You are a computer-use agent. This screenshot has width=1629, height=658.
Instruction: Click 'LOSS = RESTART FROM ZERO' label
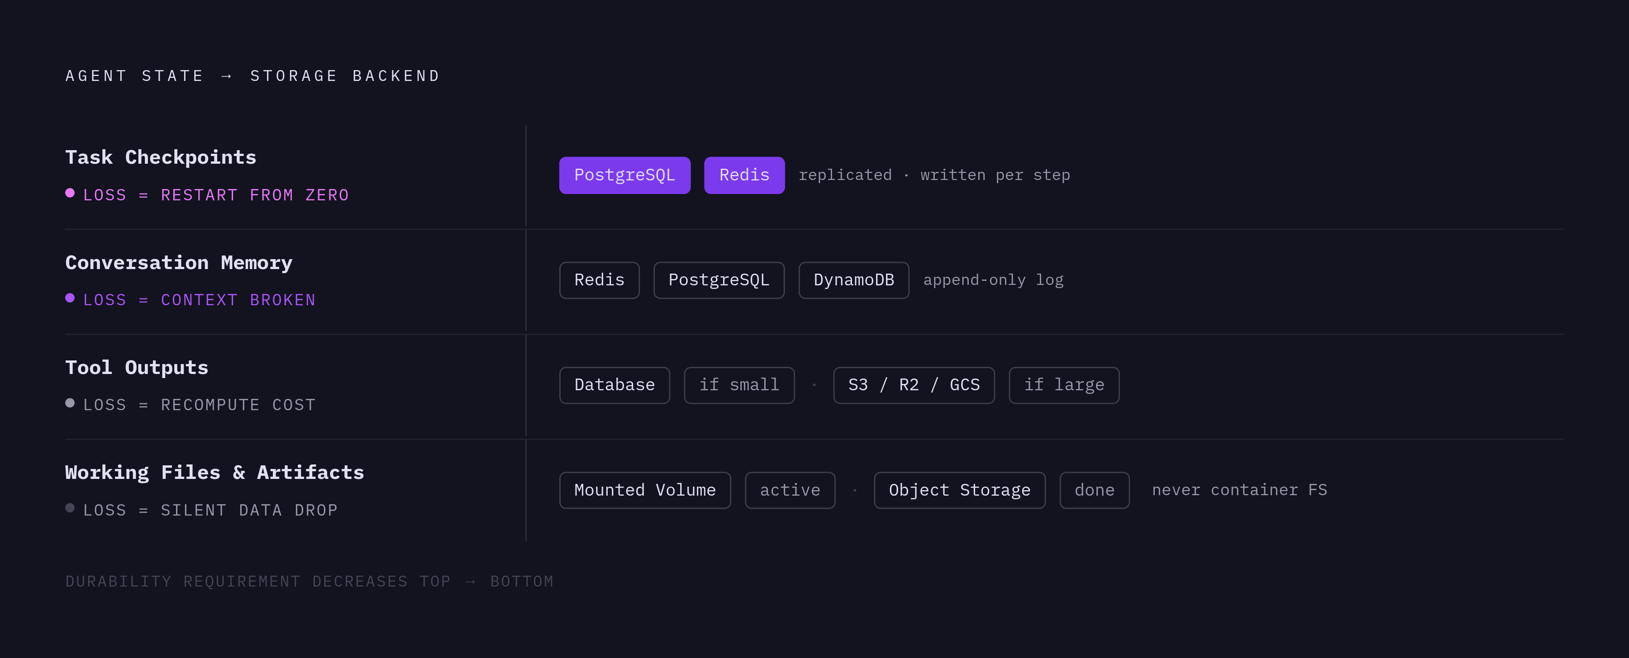point(216,194)
